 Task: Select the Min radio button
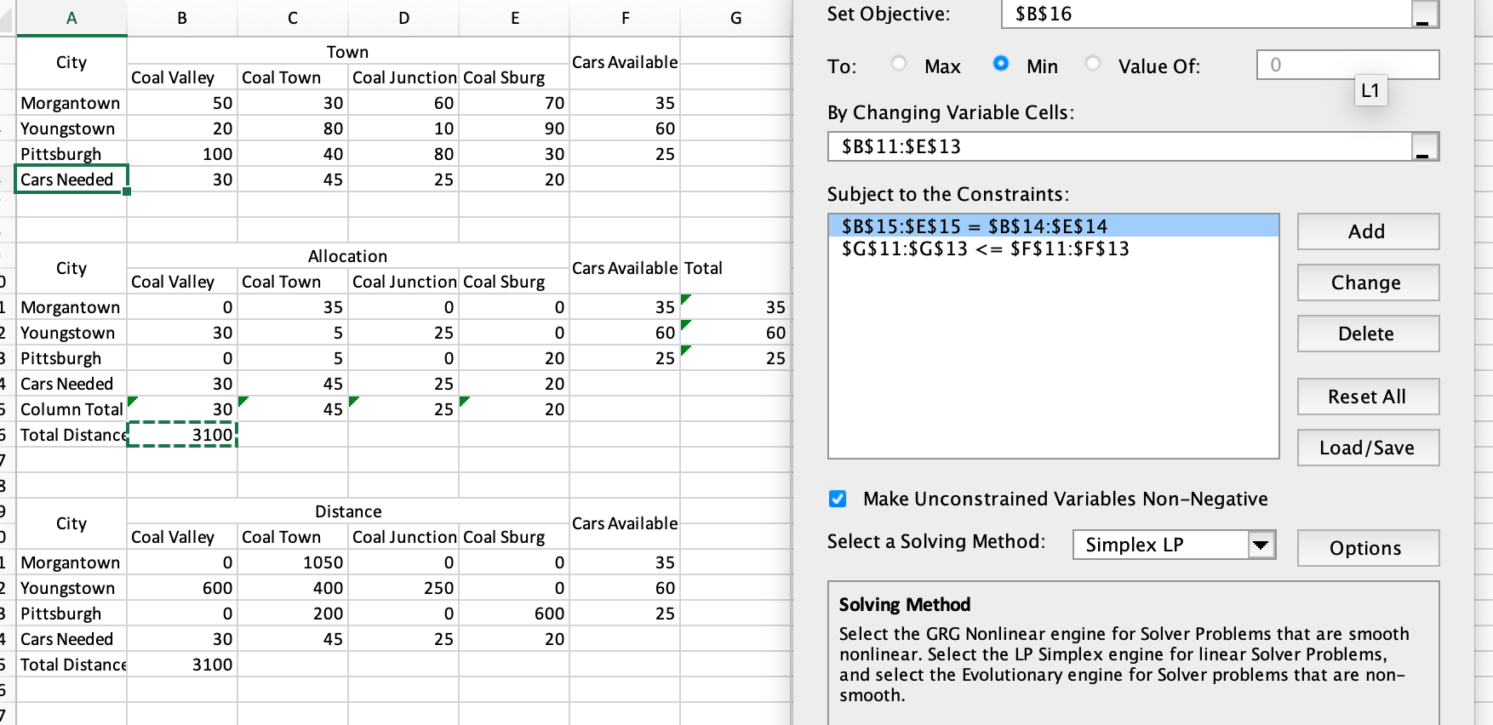[x=1001, y=64]
